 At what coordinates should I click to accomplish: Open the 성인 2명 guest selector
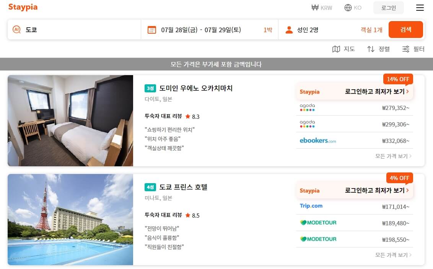click(x=308, y=30)
